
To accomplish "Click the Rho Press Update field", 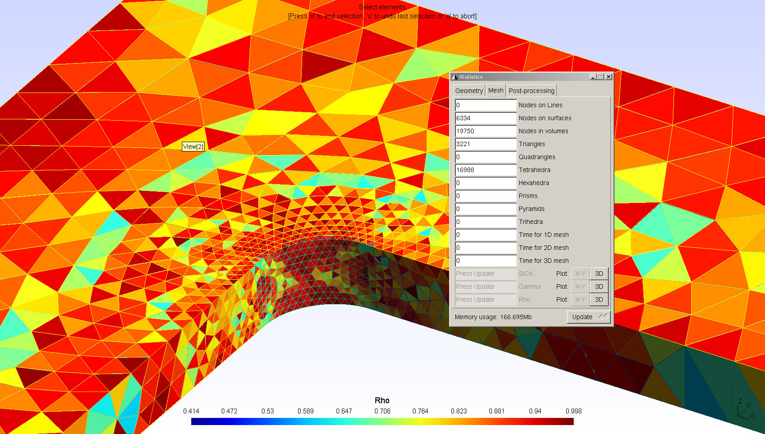I will (486, 299).
